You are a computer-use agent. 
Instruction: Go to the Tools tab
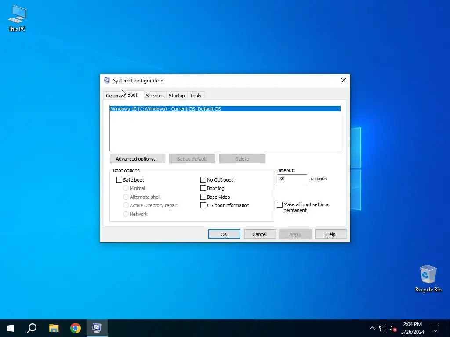(196, 96)
